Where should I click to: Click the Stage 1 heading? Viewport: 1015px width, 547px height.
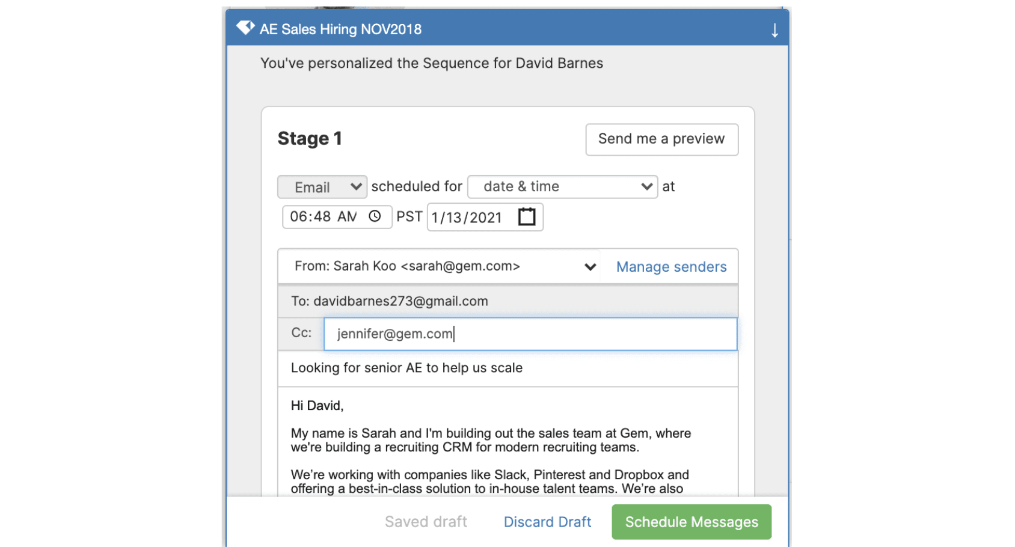[310, 139]
